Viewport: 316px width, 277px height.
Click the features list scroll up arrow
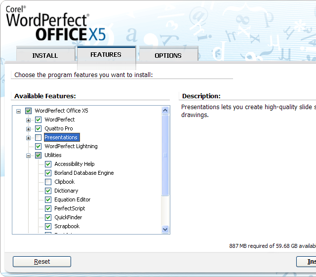pos(165,110)
